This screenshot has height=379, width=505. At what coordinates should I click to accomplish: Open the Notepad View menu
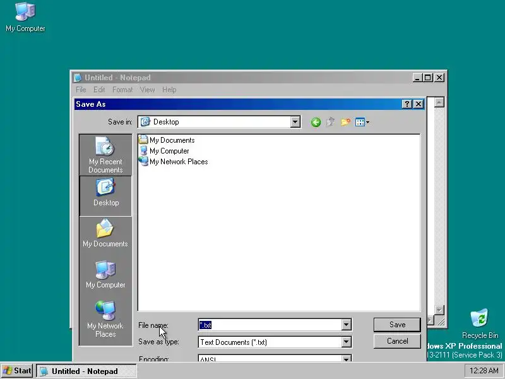(x=147, y=90)
